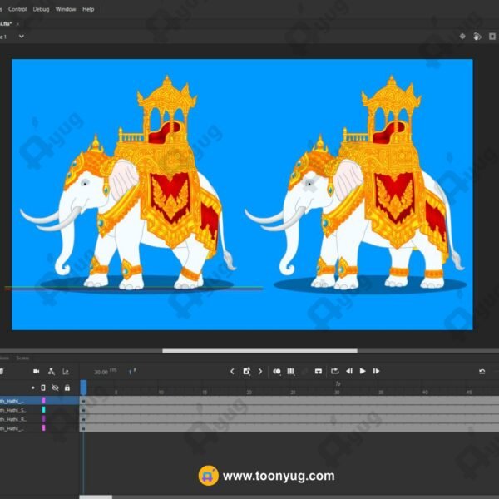Click the magenta swatch of the selected top layer
Viewport: 499px width, 499px height.
(43, 400)
